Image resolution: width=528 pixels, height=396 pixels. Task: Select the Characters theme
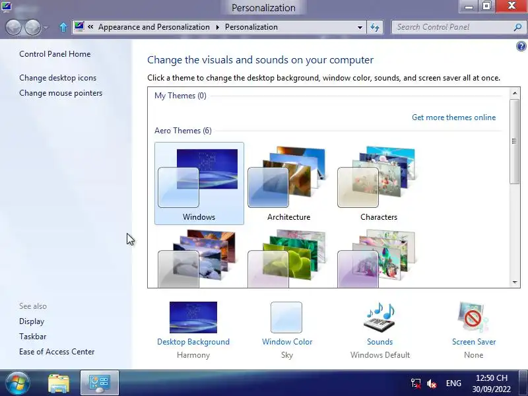(x=378, y=183)
